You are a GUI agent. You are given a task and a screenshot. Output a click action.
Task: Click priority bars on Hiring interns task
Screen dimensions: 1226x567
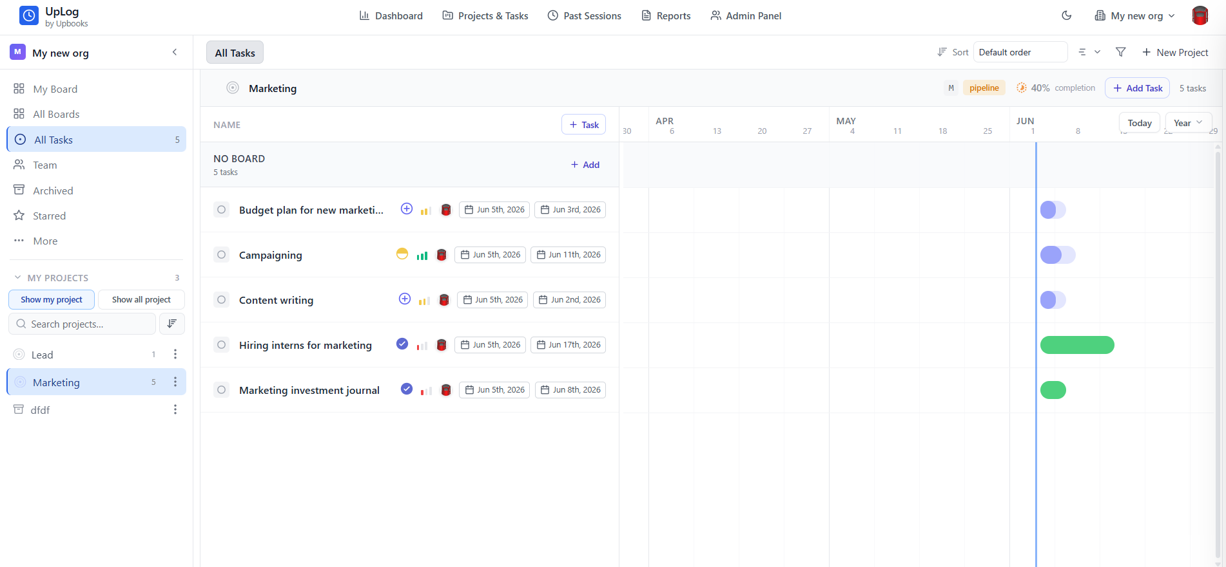coord(422,346)
